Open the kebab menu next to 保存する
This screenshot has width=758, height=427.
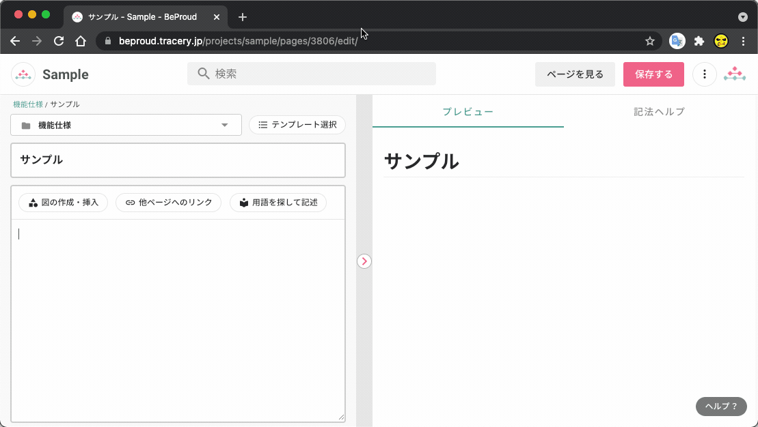click(x=705, y=74)
